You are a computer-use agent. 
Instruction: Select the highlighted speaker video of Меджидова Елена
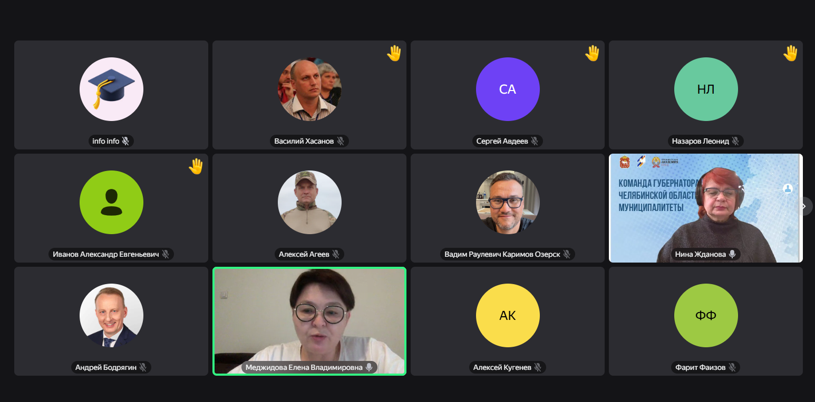click(309, 321)
